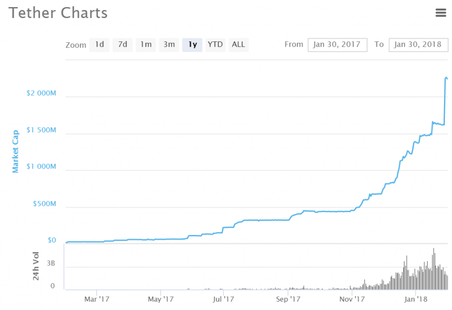Click the 24h Vol axis label
This screenshot has width=452, height=310.
[36, 266]
